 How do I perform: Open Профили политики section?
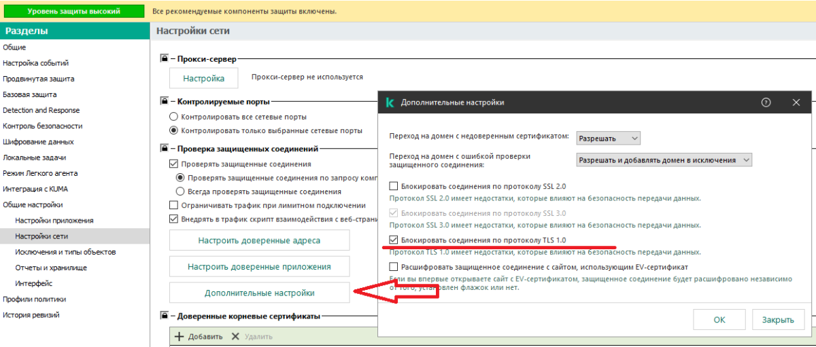[x=35, y=299]
